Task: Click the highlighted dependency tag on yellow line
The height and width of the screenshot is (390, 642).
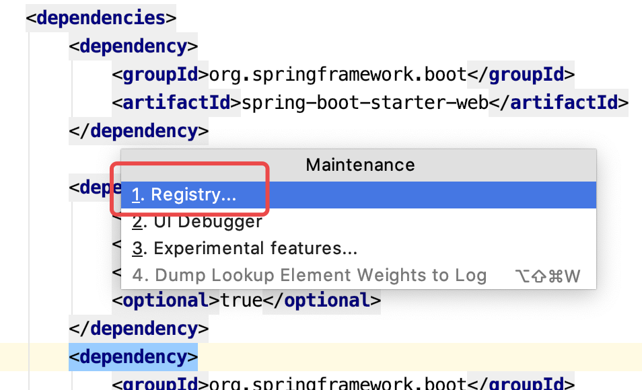Action: [x=133, y=356]
